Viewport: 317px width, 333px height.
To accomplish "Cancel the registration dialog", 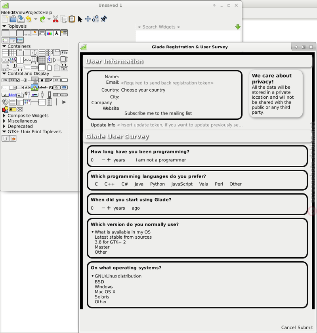I will pos(288,327).
